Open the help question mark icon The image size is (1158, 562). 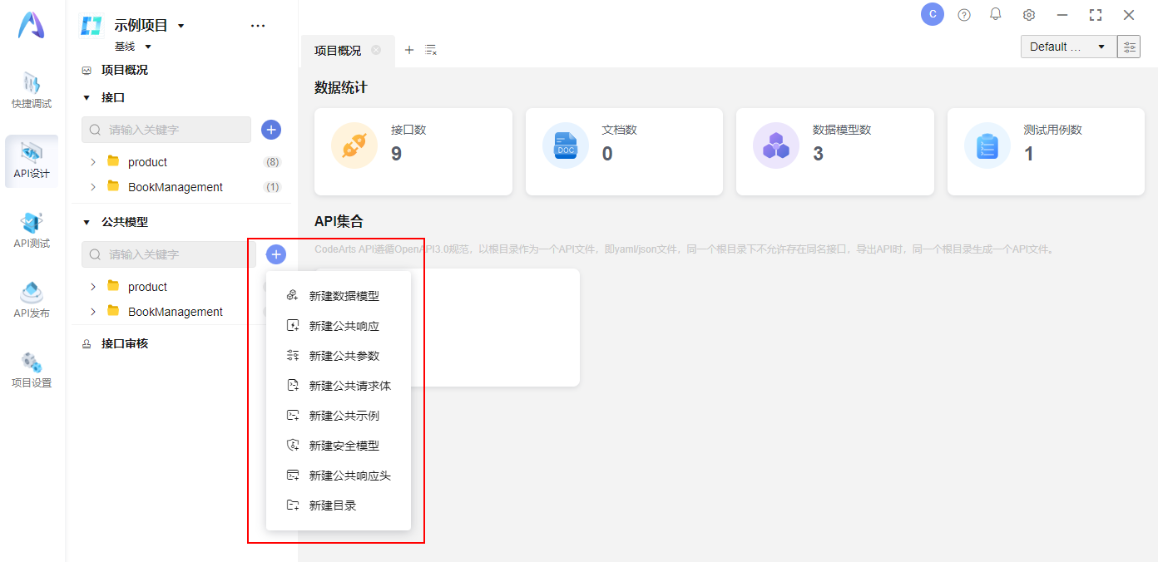(x=964, y=15)
